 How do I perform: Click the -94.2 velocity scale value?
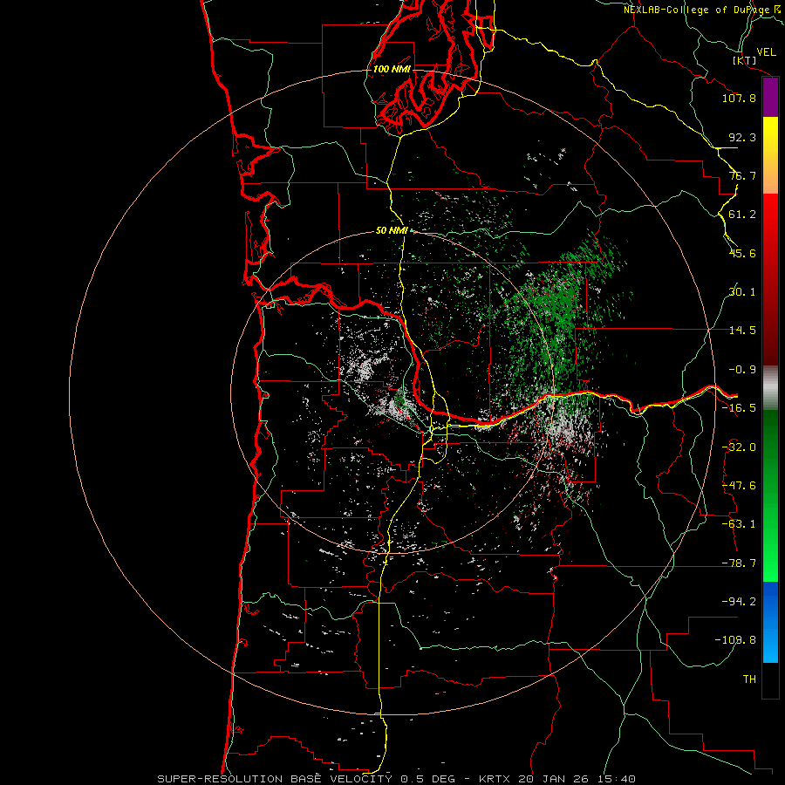[739, 601]
